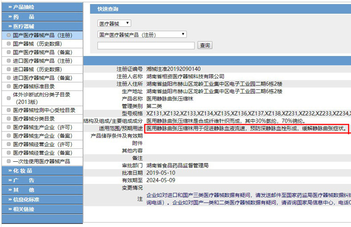Select structure text mentioning 30%氨纶
The width and height of the screenshot is (351, 227).
226,121
